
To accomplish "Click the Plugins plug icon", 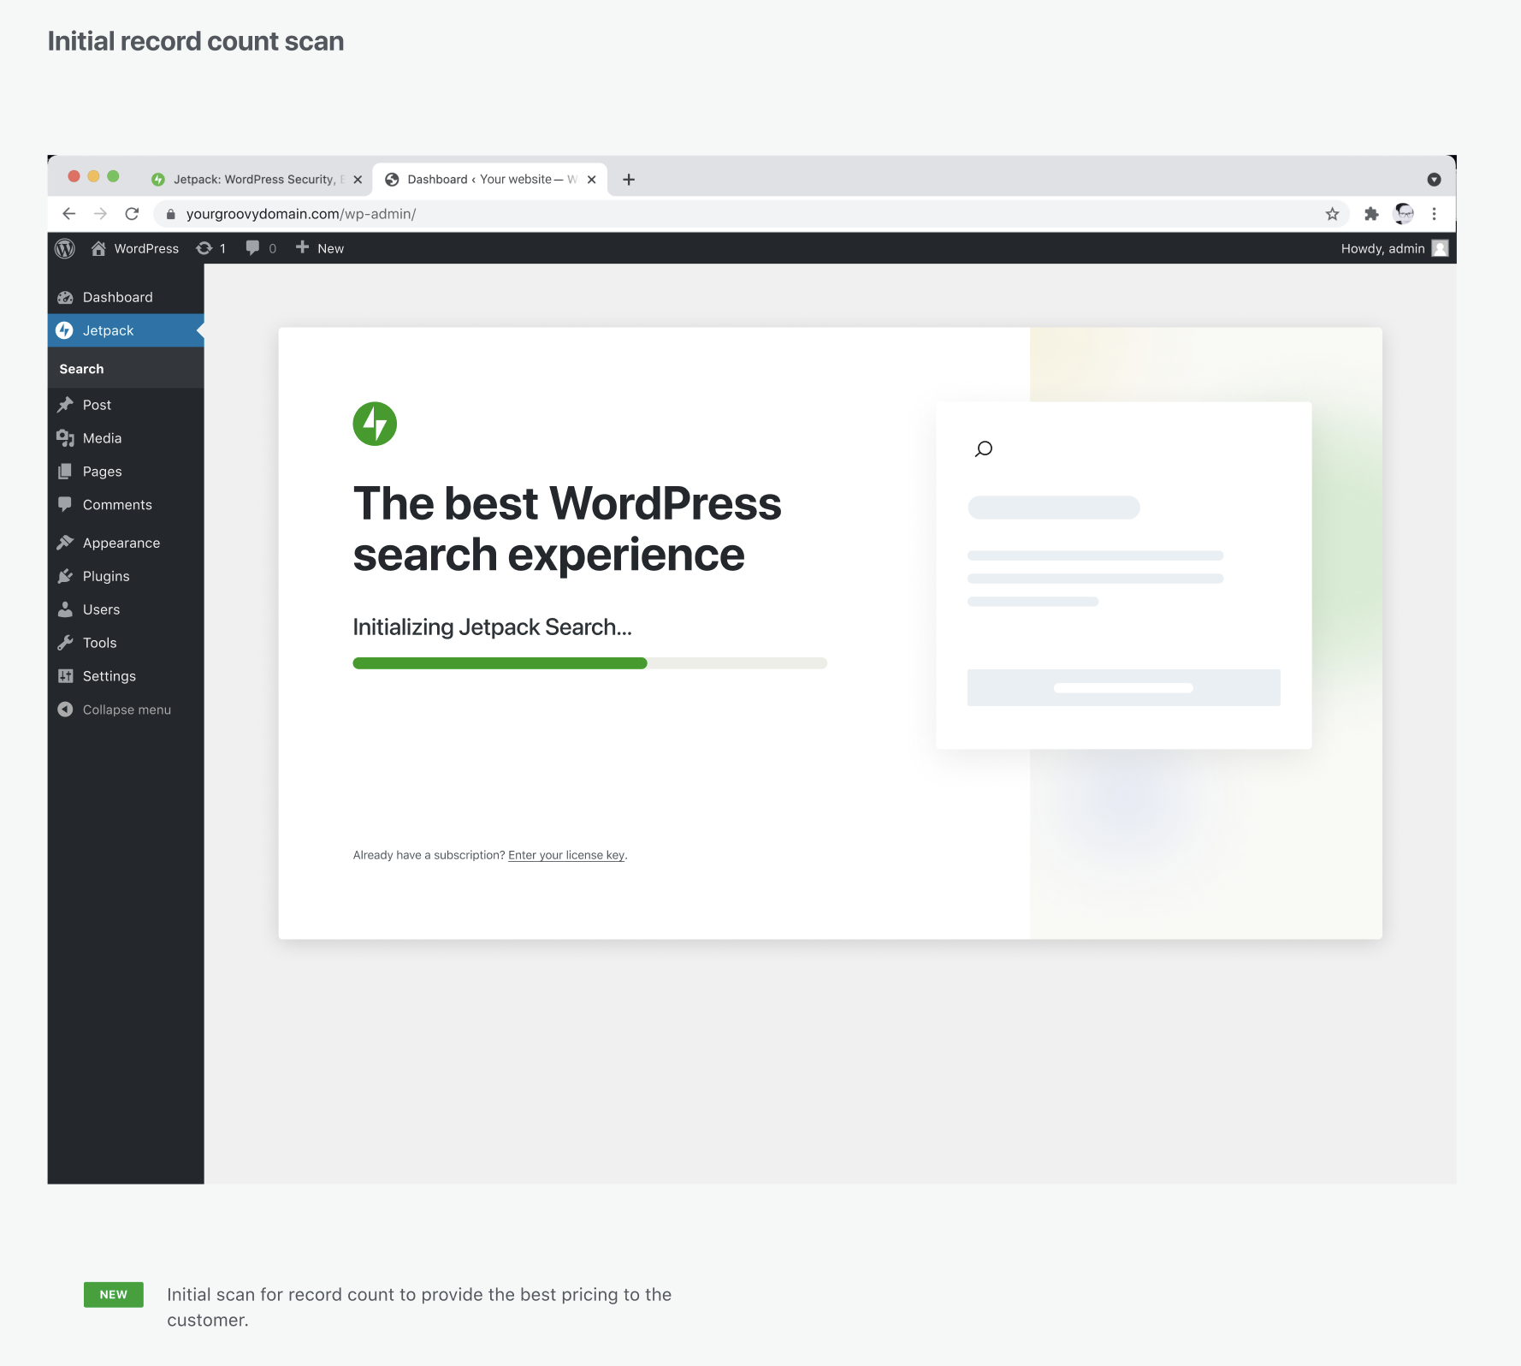I will coord(65,576).
